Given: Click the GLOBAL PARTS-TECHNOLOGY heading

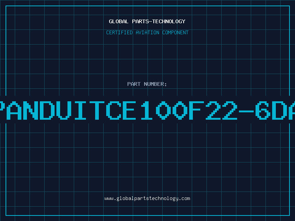Looking at the screenshot, I should coord(147,21).
